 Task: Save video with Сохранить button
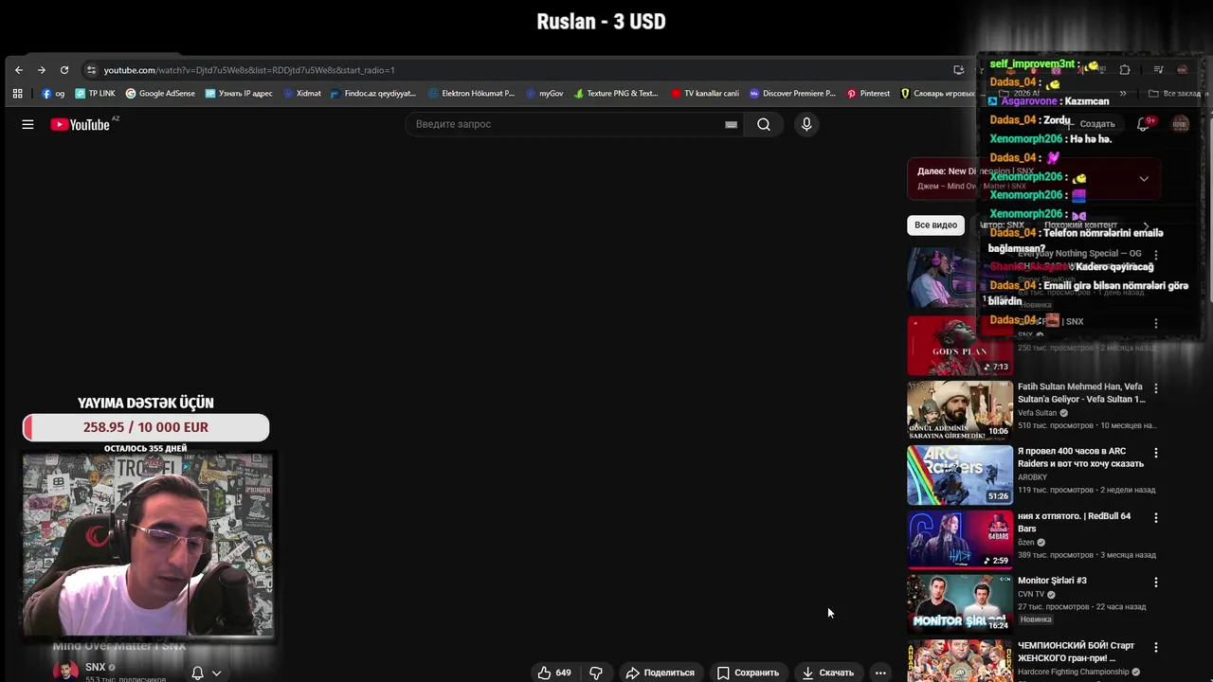[x=748, y=673]
